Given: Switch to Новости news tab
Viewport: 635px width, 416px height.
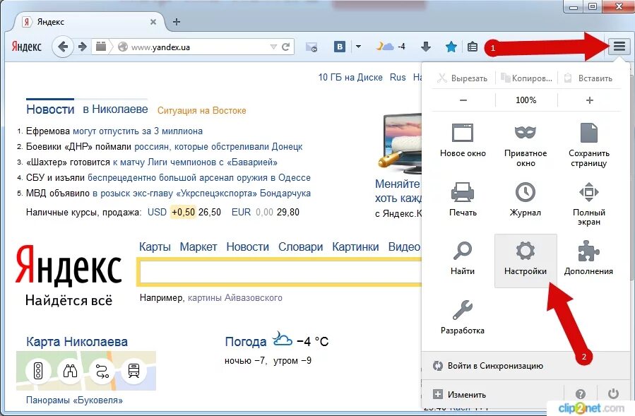Looking at the screenshot, I should pos(50,109).
